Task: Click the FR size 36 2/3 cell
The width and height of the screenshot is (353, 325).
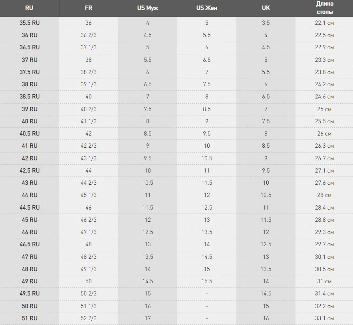Action: [x=89, y=35]
